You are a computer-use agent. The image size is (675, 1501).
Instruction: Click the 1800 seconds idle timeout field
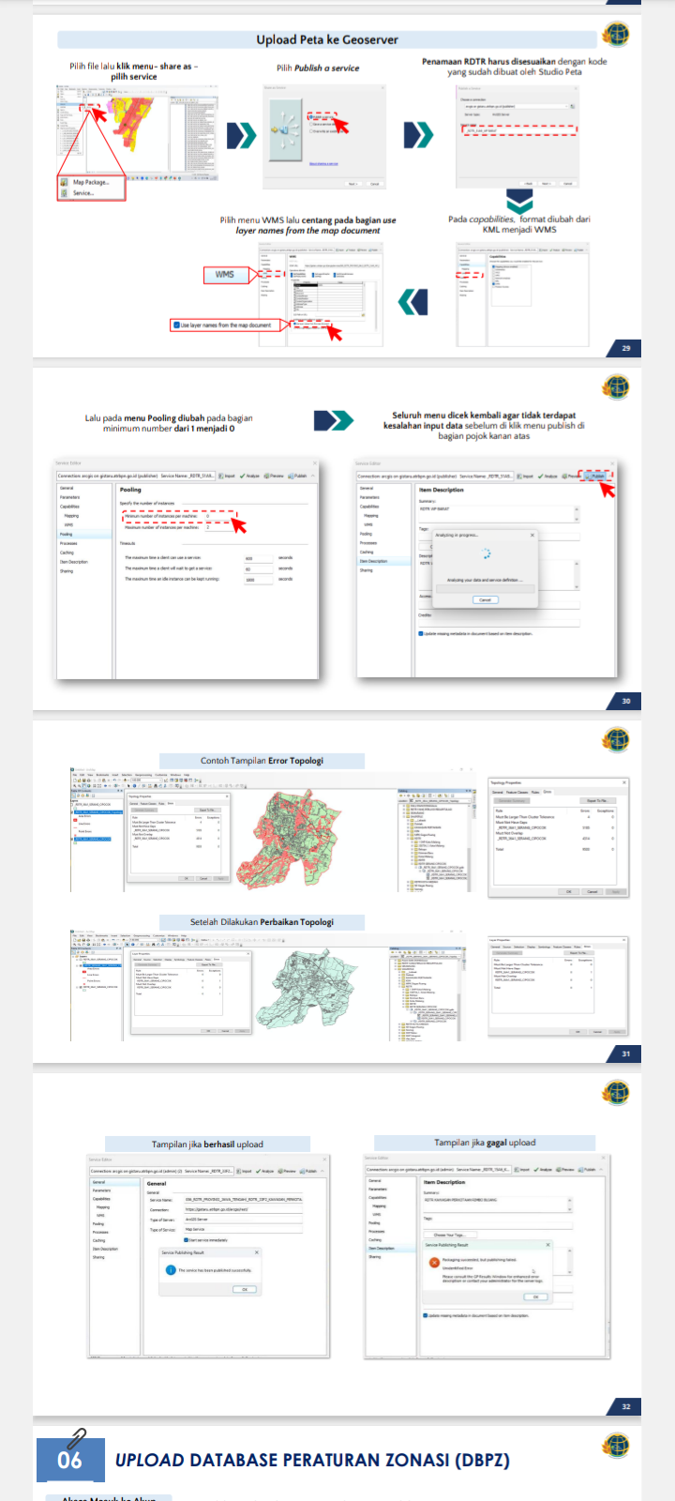click(x=258, y=580)
